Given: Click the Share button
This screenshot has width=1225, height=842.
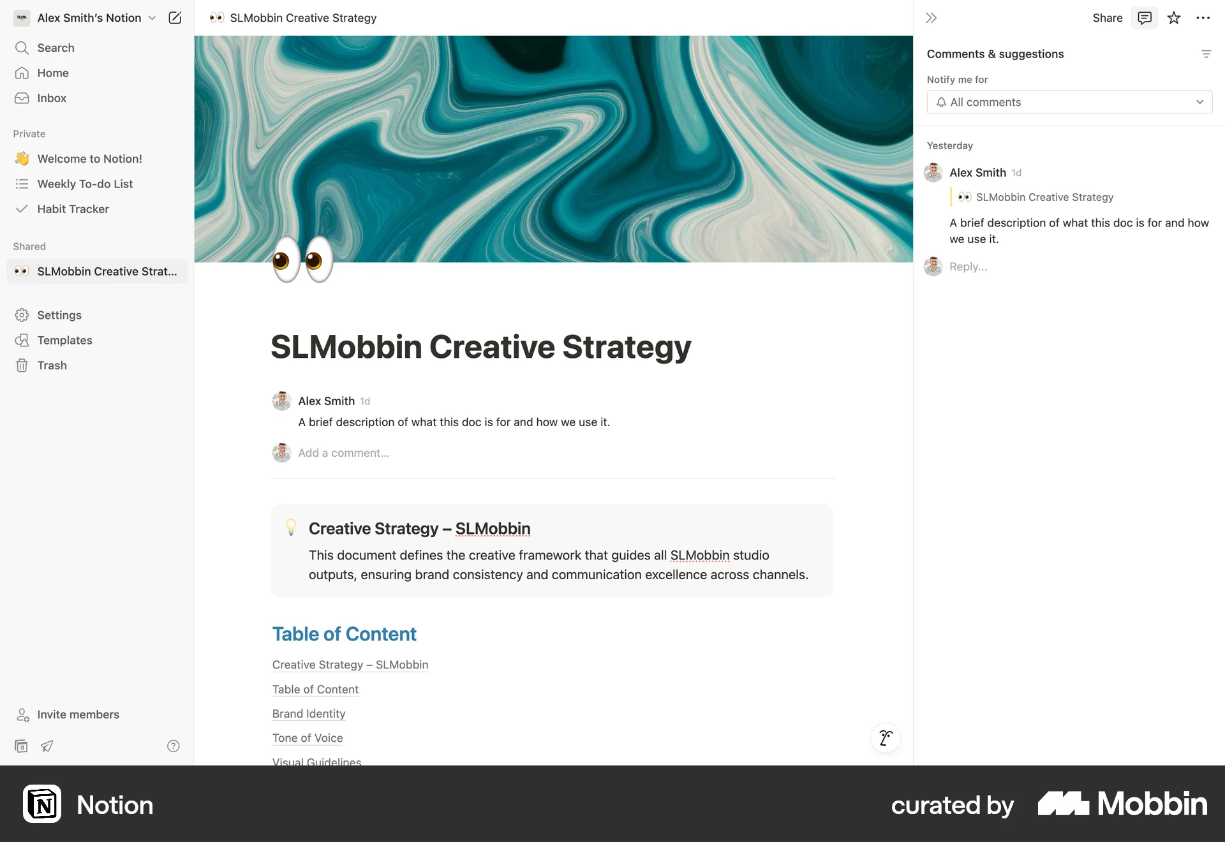Looking at the screenshot, I should point(1107,18).
